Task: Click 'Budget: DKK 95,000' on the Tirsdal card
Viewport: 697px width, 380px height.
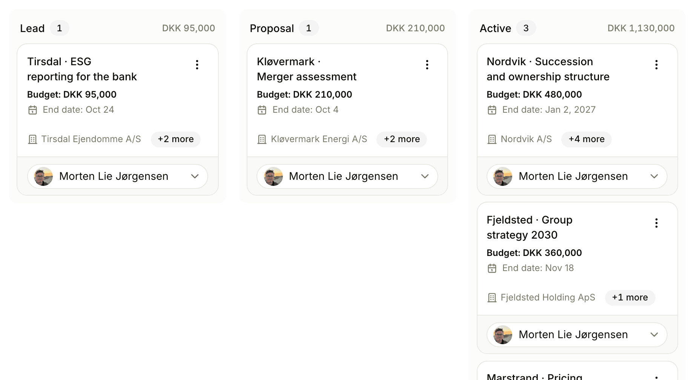Action: (x=72, y=94)
